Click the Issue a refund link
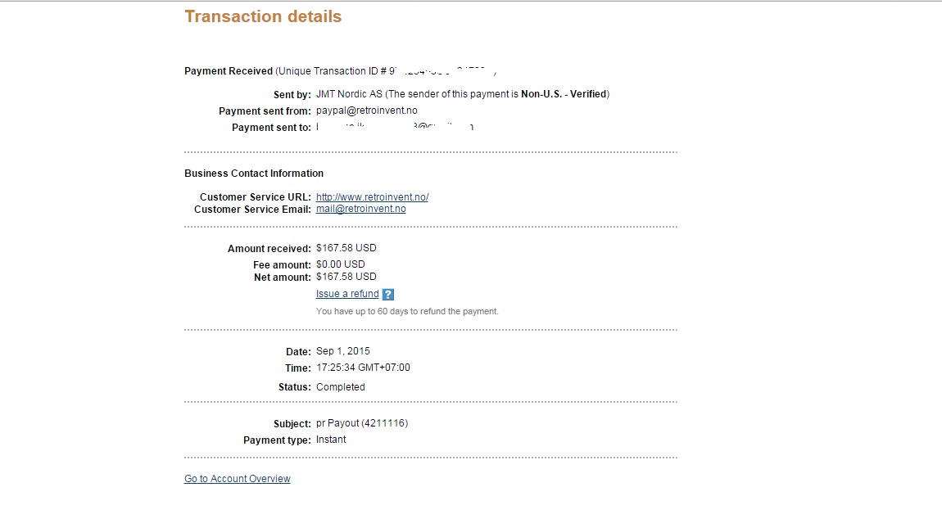 point(347,294)
